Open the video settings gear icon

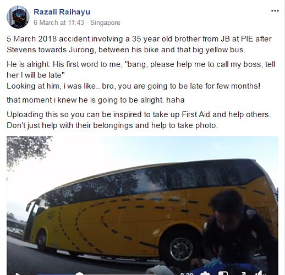click(x=205, y=273)
